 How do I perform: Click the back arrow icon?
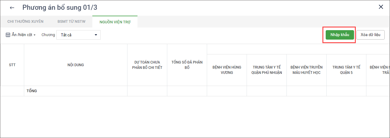[x=12, y=8]
